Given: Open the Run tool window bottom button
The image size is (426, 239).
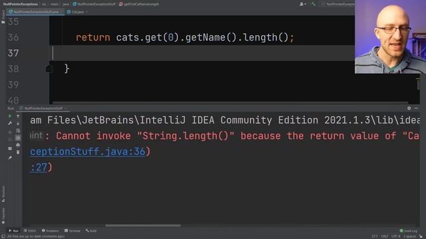Looking at the screenshot, I should click(x=13, y=231).
